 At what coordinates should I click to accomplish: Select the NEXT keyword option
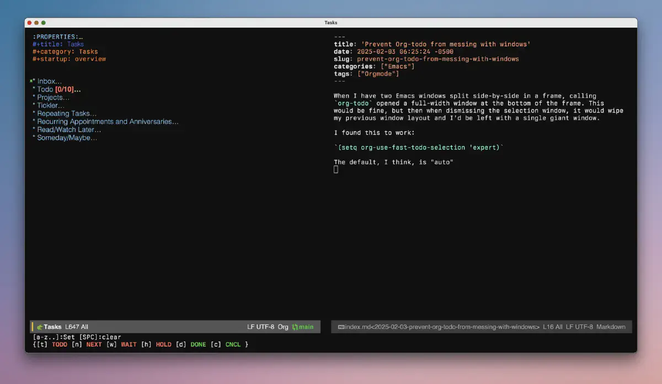coord(93,344)
